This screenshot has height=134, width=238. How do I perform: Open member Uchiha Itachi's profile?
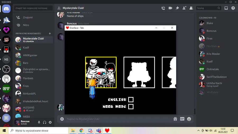pyautogui.click(x=216, y=84)
